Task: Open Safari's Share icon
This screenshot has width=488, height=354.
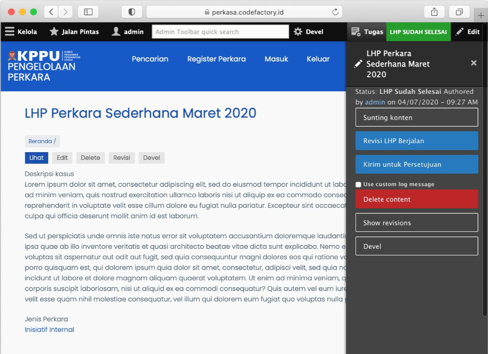Action: click(x=434, y=12)
